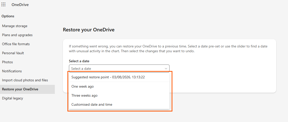Screen dimensions: 288x122
Task: Choose Customised date and time option
Action: click(119, 105)
